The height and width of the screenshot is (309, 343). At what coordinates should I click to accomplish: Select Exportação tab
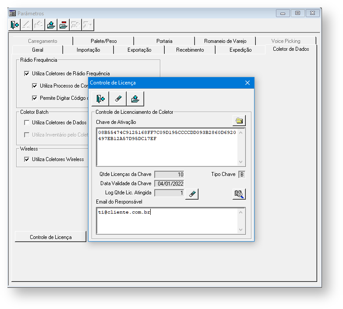pos(139,50)
